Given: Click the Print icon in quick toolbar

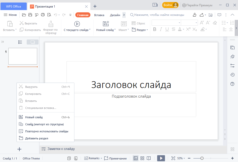Looking at the screenshot, I should click(43, 15).
